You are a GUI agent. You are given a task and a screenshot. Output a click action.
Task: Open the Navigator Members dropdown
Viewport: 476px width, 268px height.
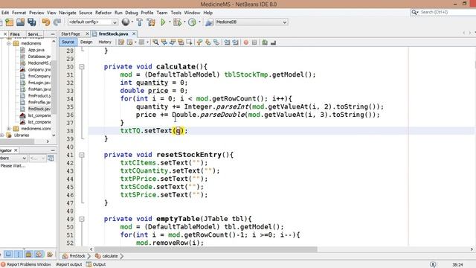point(13,159)
